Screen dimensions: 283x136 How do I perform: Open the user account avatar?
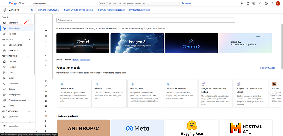tap(278, 3)
